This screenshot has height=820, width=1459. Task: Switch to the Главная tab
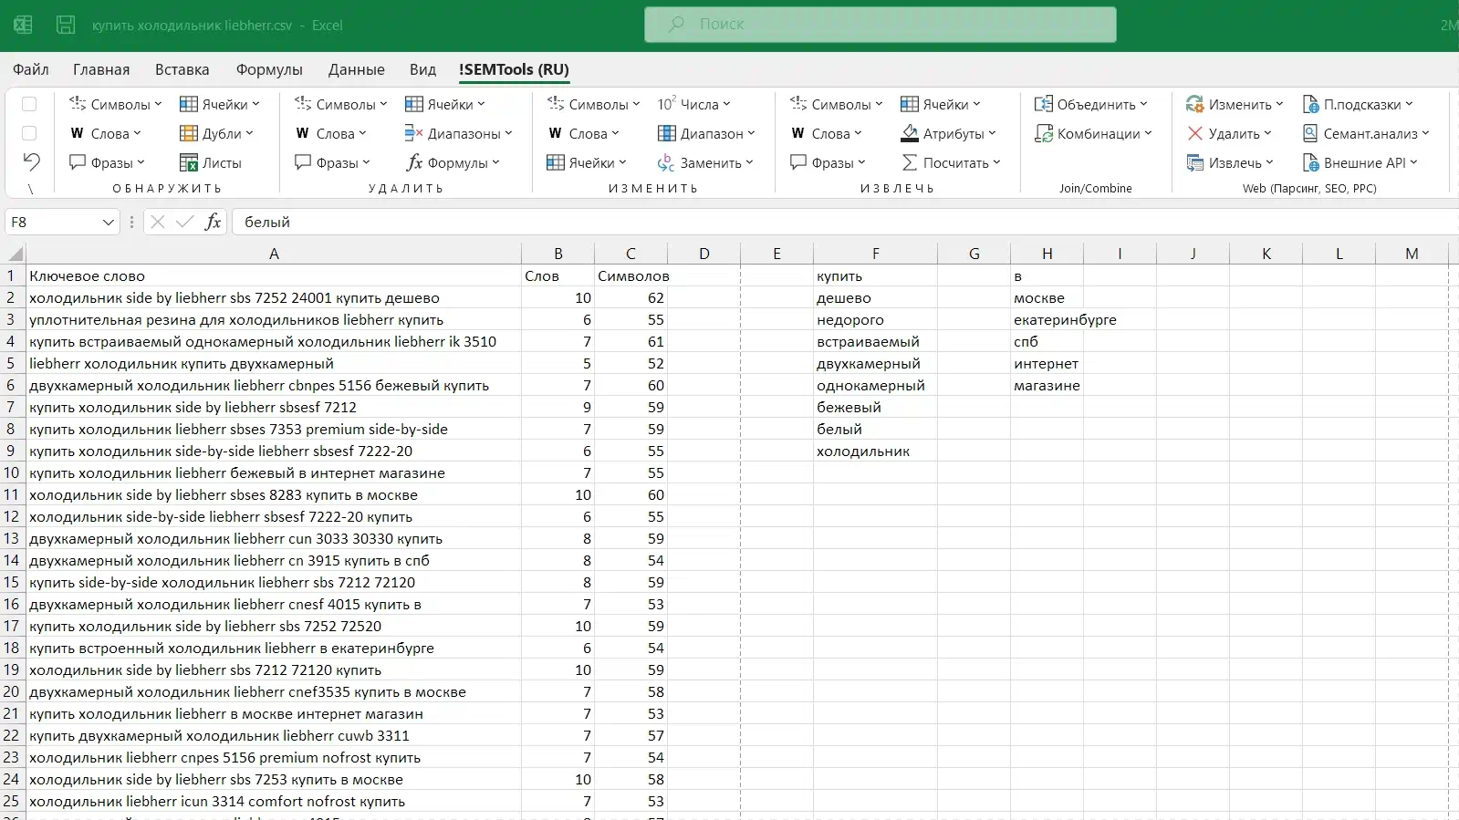click(x=101, y=69)
